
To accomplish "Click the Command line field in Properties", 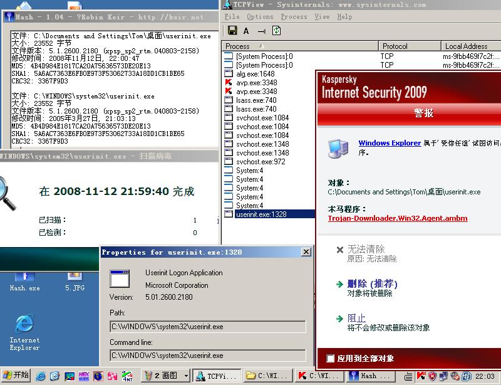I will coord(208,356).
